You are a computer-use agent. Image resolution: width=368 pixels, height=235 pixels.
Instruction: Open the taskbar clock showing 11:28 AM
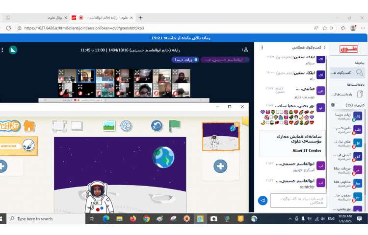345,219
